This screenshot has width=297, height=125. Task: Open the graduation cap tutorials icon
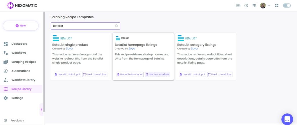[238, 6]
